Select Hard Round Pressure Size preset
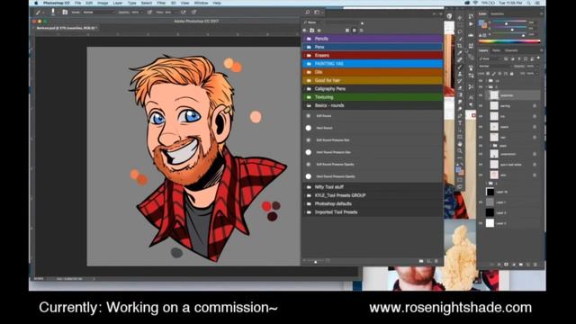Image resolution: width=576 pixels, height=324 pixels. point(373,152)
